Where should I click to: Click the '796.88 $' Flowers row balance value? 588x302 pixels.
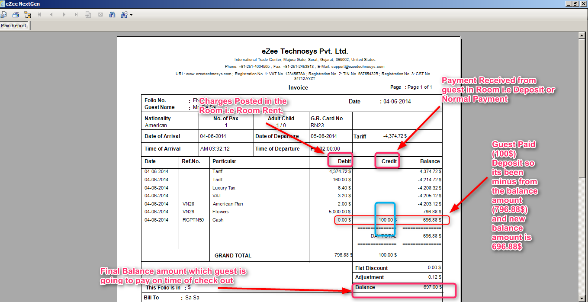(x=432, y=212)
